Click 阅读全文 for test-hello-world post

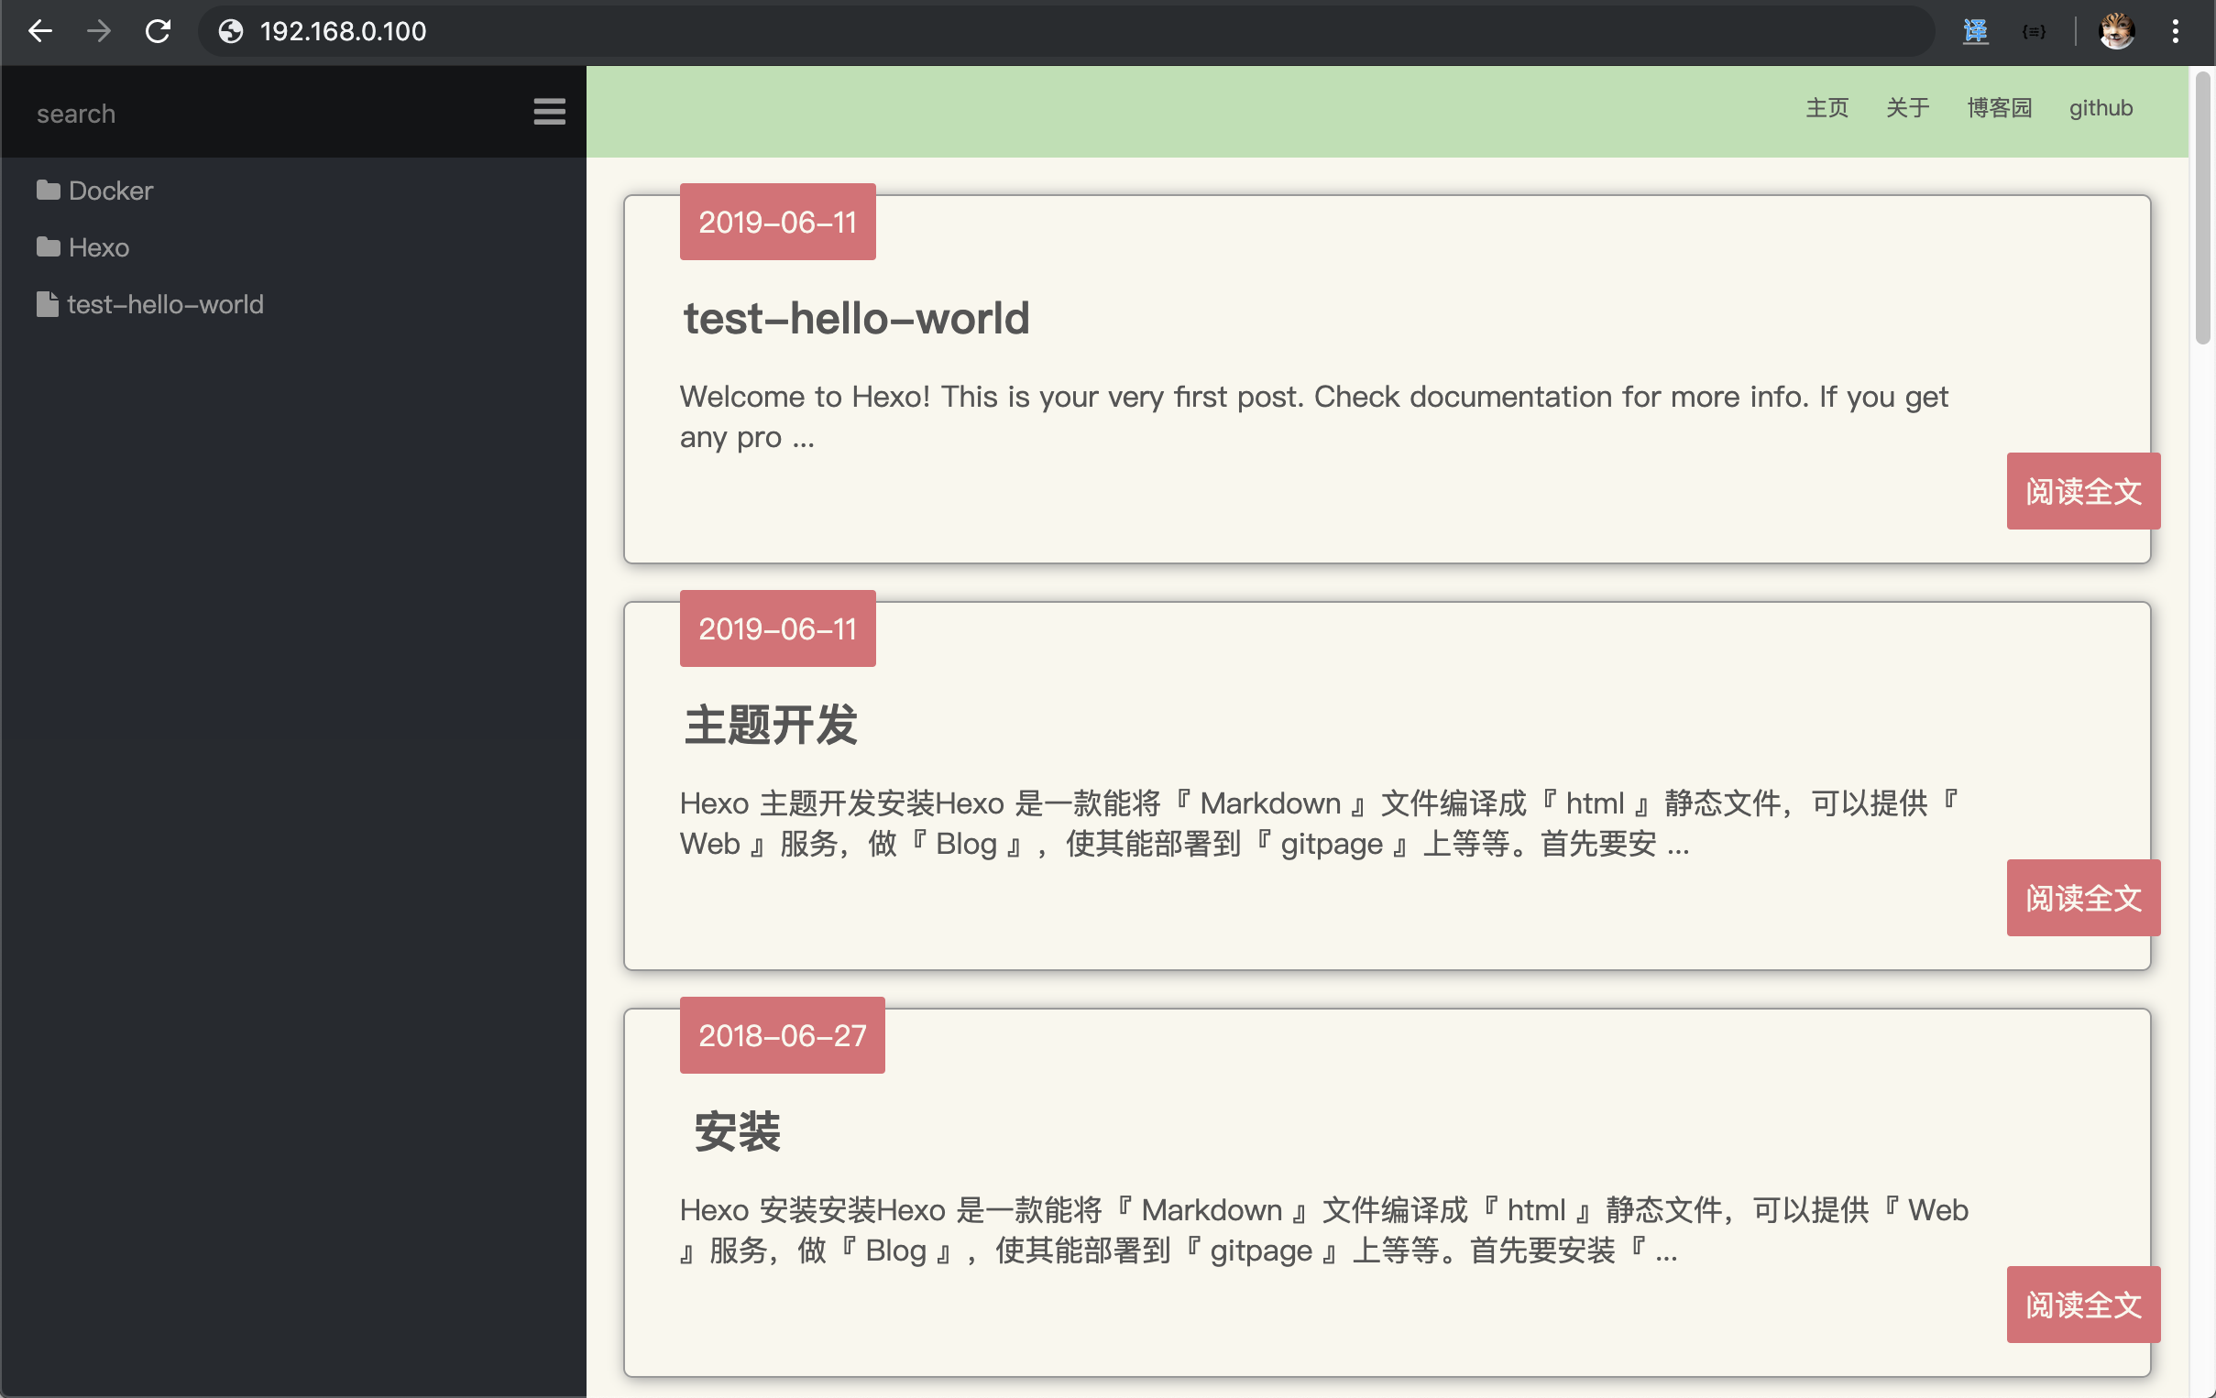2082,491
